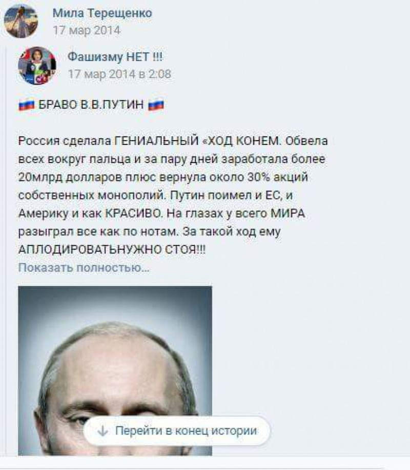
Task: Click the Russian flag emoji after ПУТИН
Action: (156, 105)
